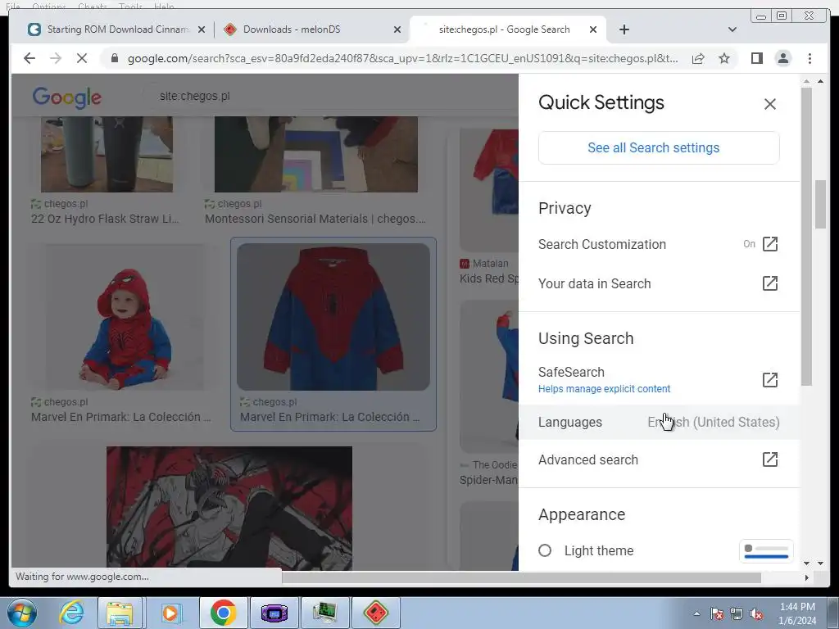This screenshot has height=629, width=839.
Task: Go back using browser back arrow
Action: (x=29, y=58)
